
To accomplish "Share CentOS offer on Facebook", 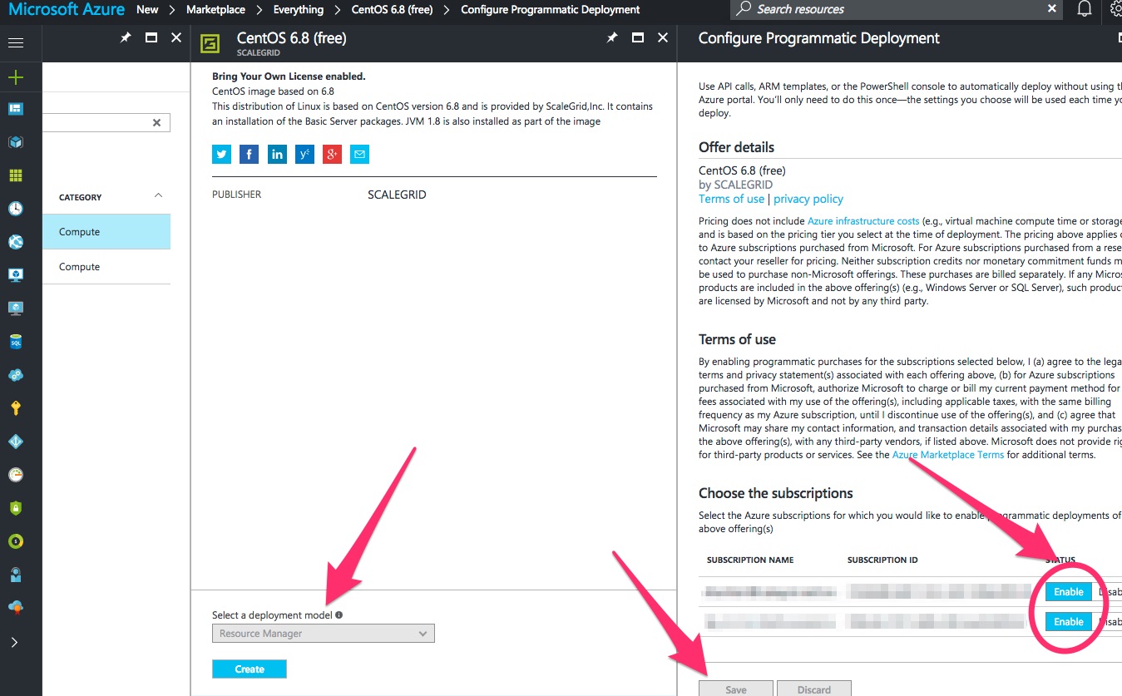I will tap(249, 154).
